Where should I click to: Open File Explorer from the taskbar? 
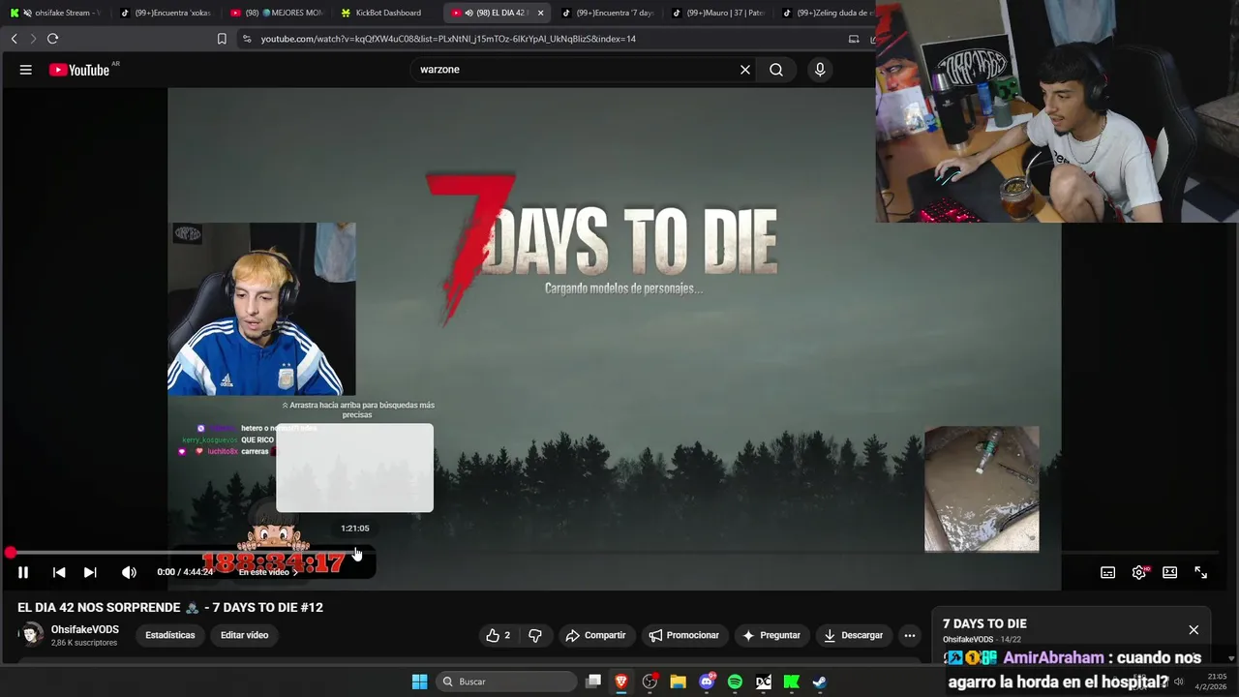(x=678, y=682)
